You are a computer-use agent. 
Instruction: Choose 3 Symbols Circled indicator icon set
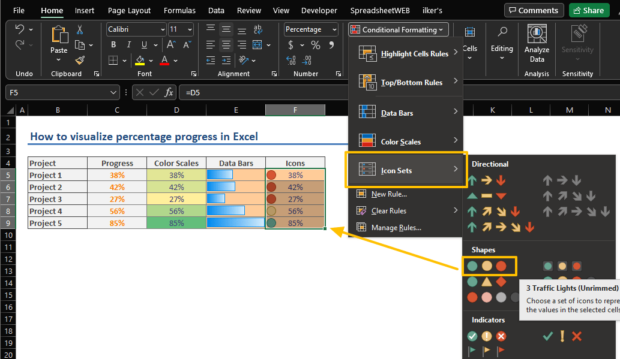point(487,336)
